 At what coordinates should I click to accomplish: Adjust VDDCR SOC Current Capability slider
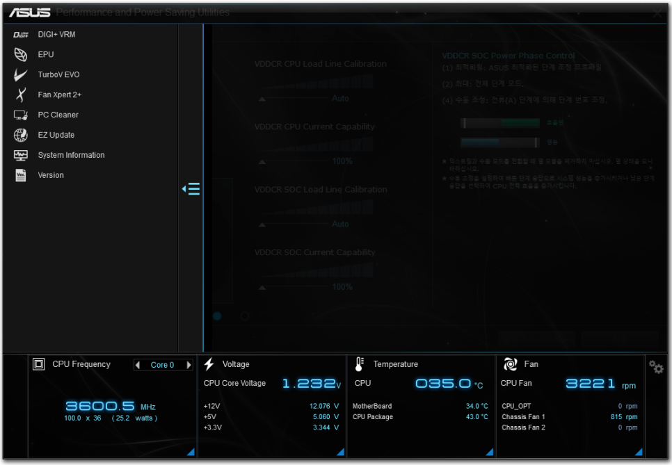[x=294, y=287]
